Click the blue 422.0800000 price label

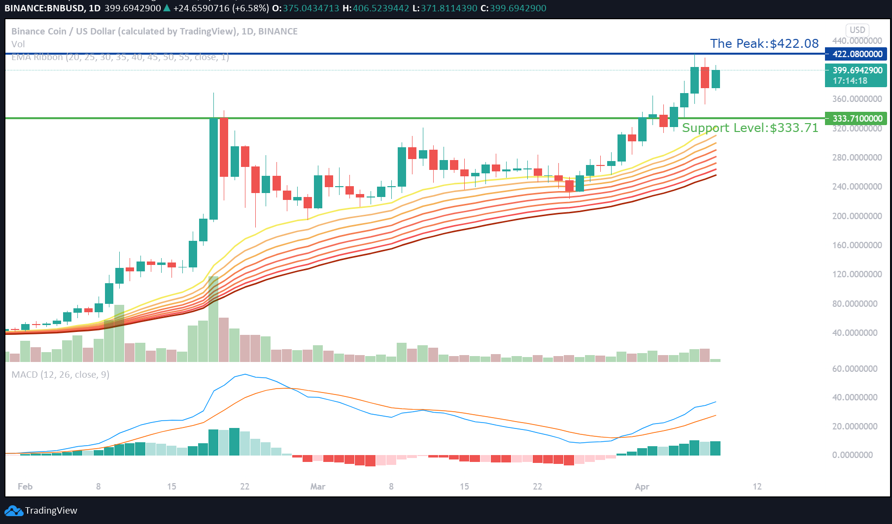pos(856,54)
